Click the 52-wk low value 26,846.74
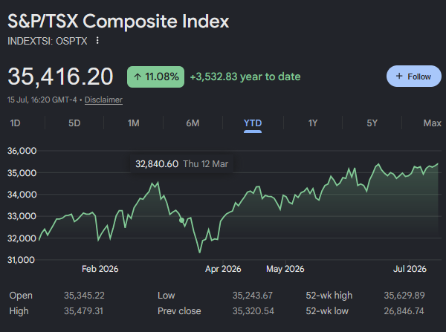 tap(404, 311)
